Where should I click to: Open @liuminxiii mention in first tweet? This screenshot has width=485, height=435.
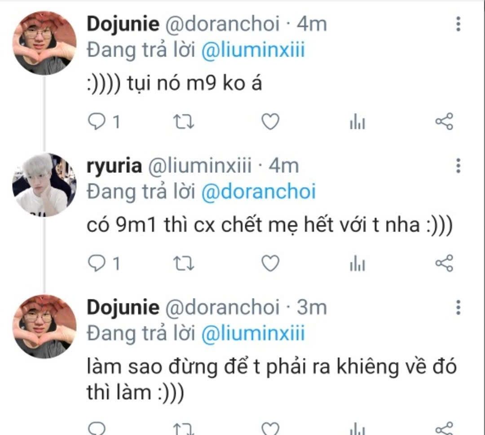click(253, 49)
